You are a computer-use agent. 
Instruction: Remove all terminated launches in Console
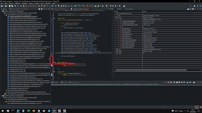(x=171, y=82)
